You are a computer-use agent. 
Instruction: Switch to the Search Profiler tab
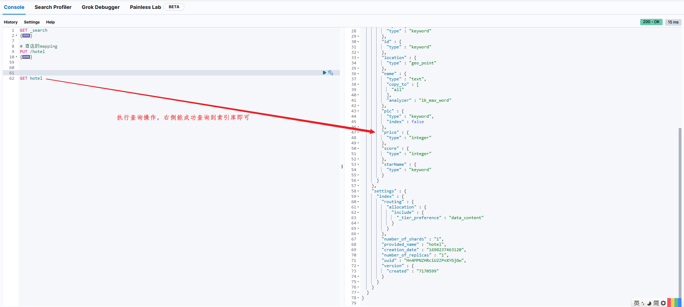[53, 7]
